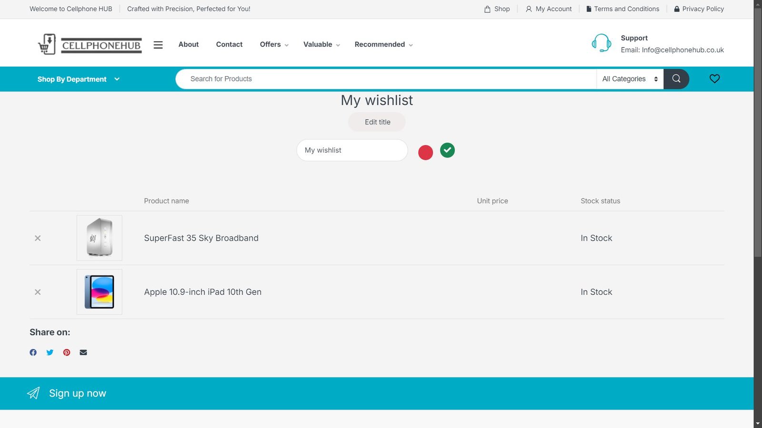Click Sign up now text
Screen dimensions: 762x428
[78, 393]
